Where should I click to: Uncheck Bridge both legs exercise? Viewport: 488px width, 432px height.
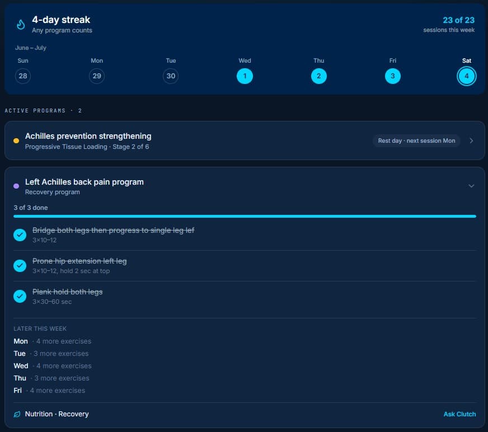tap(20, 235)
